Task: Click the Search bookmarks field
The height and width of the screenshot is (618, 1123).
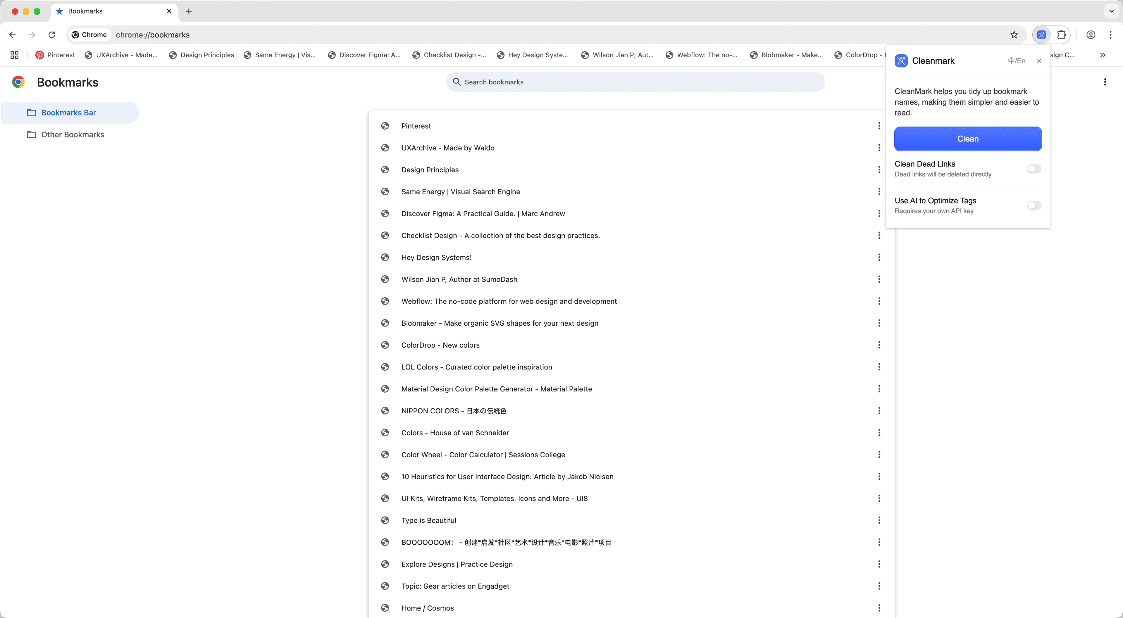Action: (635, 82)
